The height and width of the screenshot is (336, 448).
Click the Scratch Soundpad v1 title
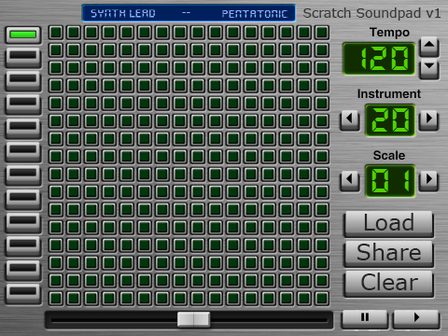tap(371, 13)
